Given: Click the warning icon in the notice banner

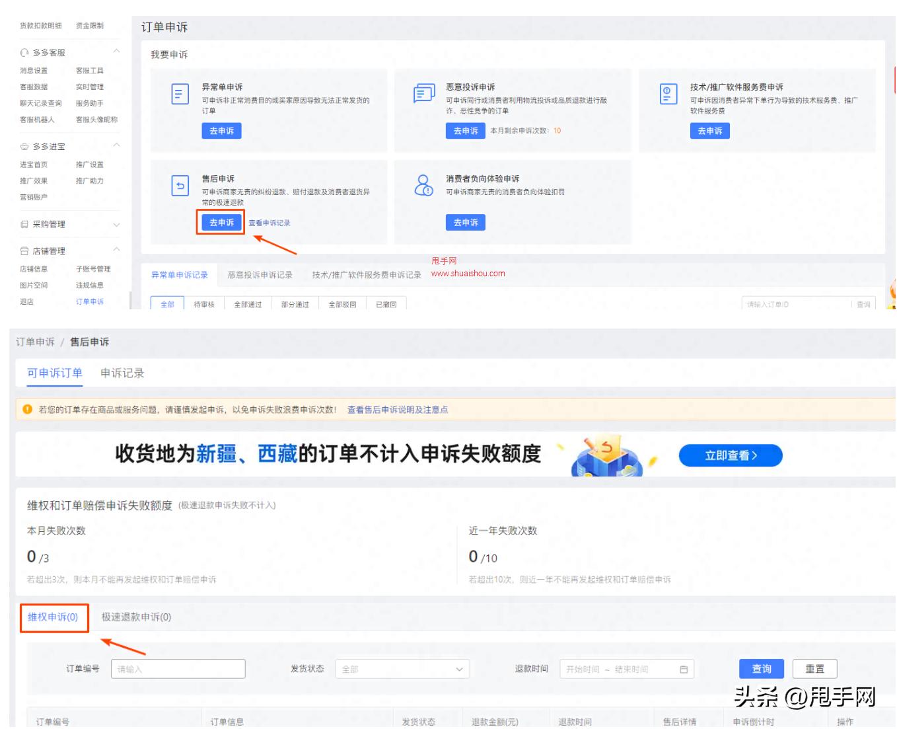Looking at the screenshot, I should pos(26,408).
